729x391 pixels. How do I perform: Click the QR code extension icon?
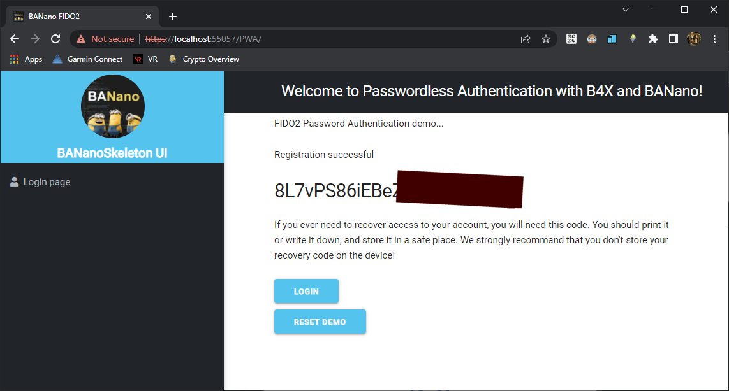tap(571, 39)
